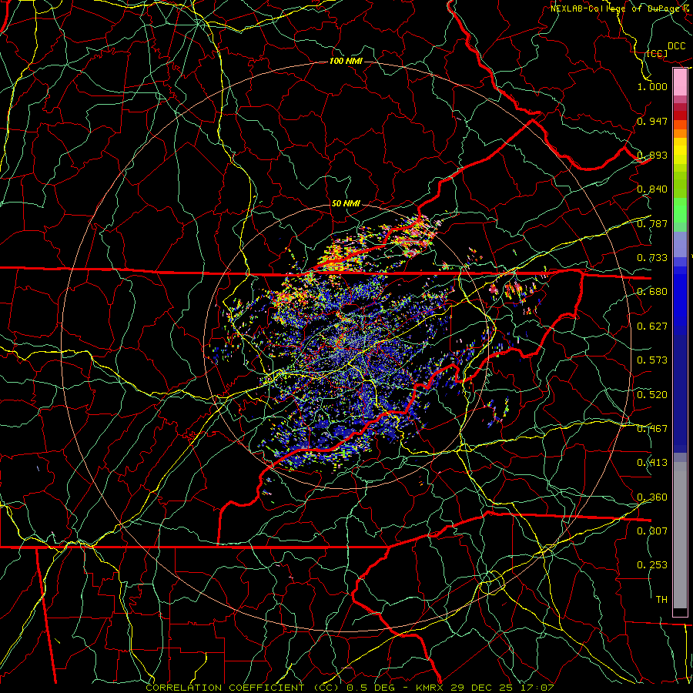Click the 0.627 value on color scale

[x=652, y=326]
